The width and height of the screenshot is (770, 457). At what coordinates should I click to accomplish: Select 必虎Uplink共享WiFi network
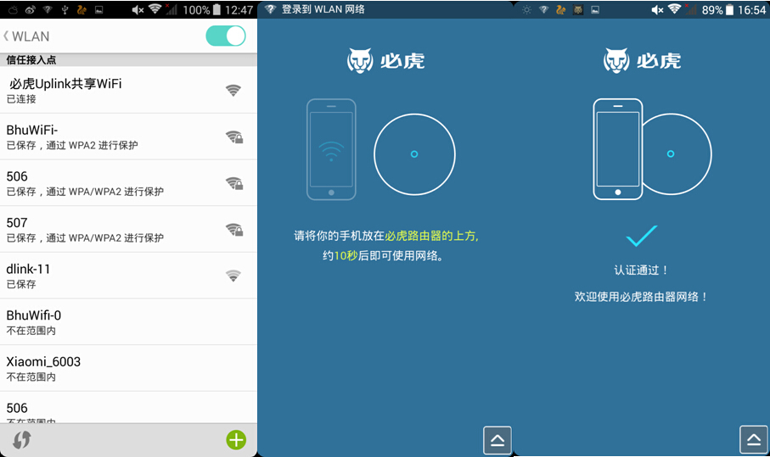click(129, 90)
